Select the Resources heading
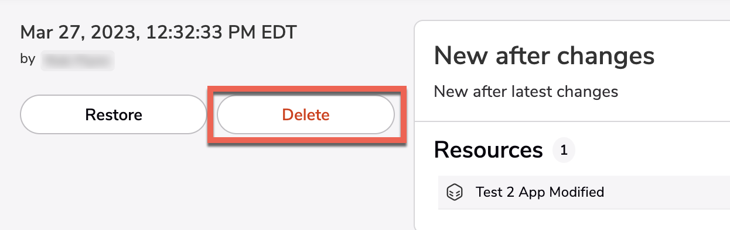 pyautogui.click(x=489, y=151)
